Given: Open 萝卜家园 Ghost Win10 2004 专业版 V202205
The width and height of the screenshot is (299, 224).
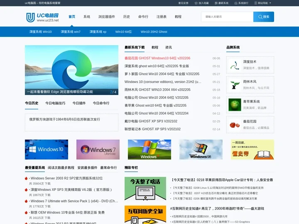Looking at the screenshot, I should click(x=162, y=74).
